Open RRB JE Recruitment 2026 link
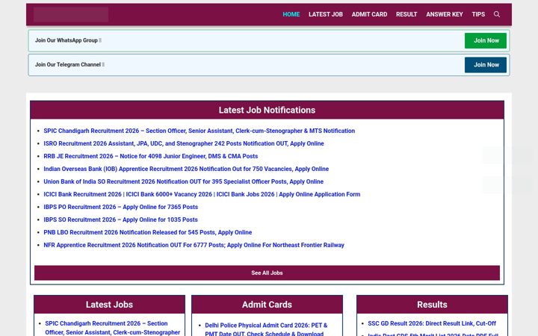538x336 pixels. [151, 156]
